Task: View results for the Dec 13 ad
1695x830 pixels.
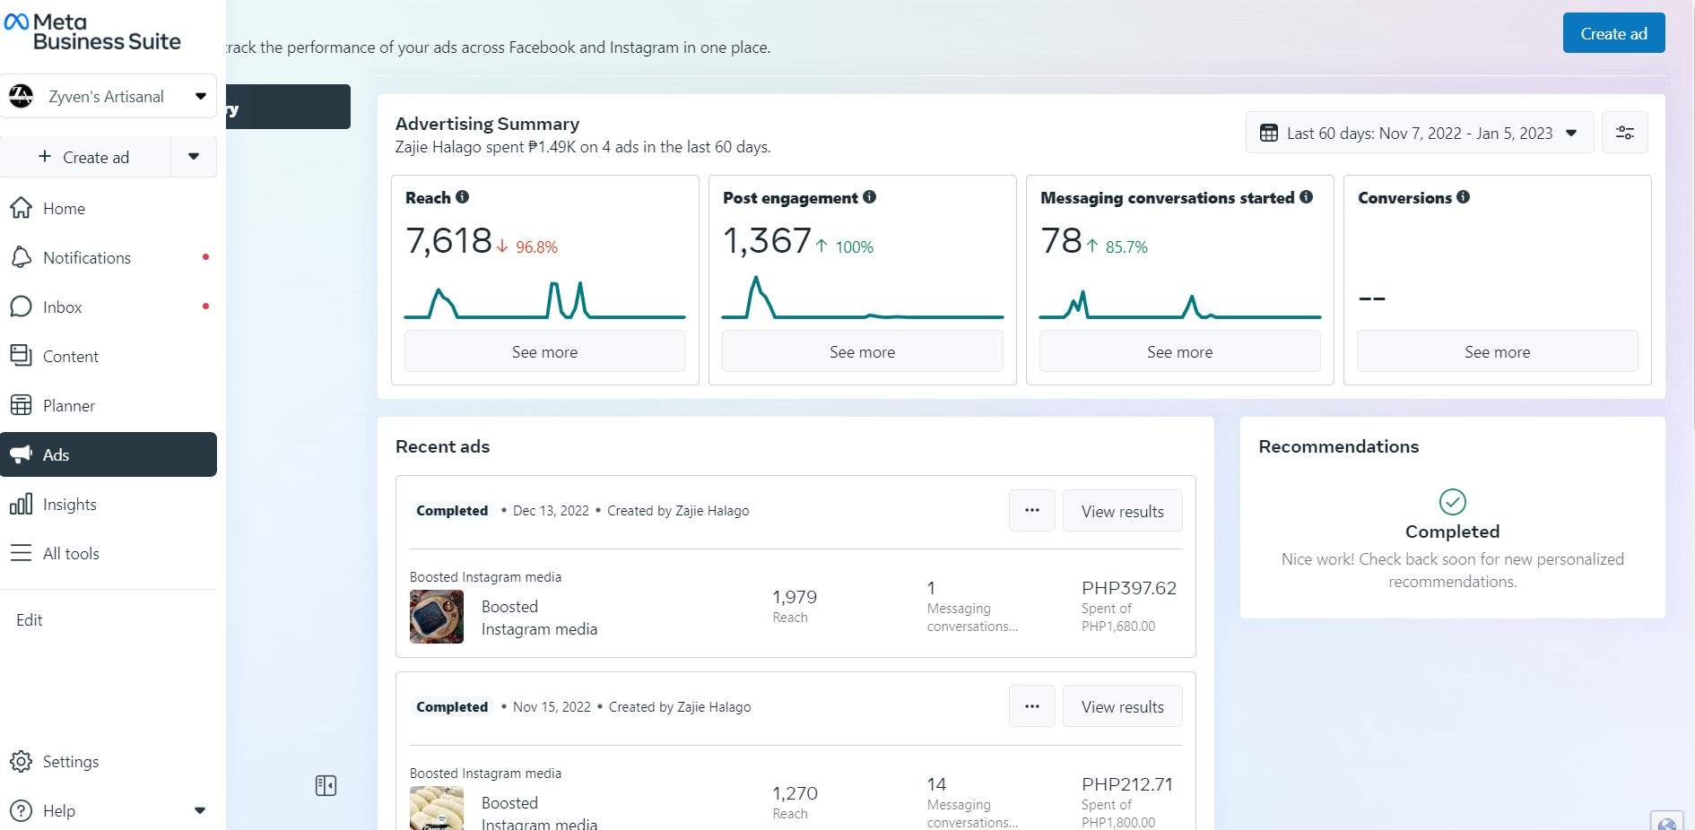Action: (1122, 511)
